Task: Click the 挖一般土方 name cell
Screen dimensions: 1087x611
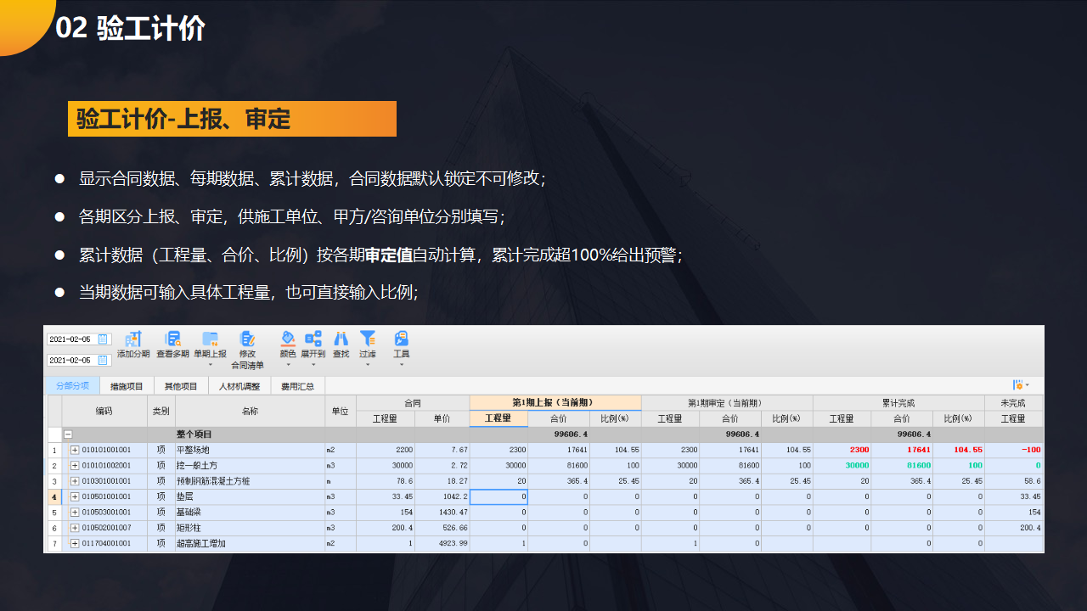Action: coord(249,466)
